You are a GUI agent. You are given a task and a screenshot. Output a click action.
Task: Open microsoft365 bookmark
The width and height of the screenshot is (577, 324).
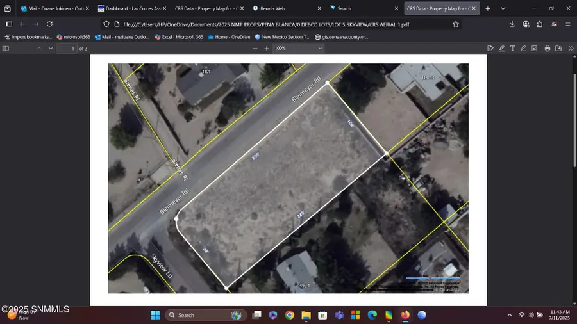tap(73, 37)
